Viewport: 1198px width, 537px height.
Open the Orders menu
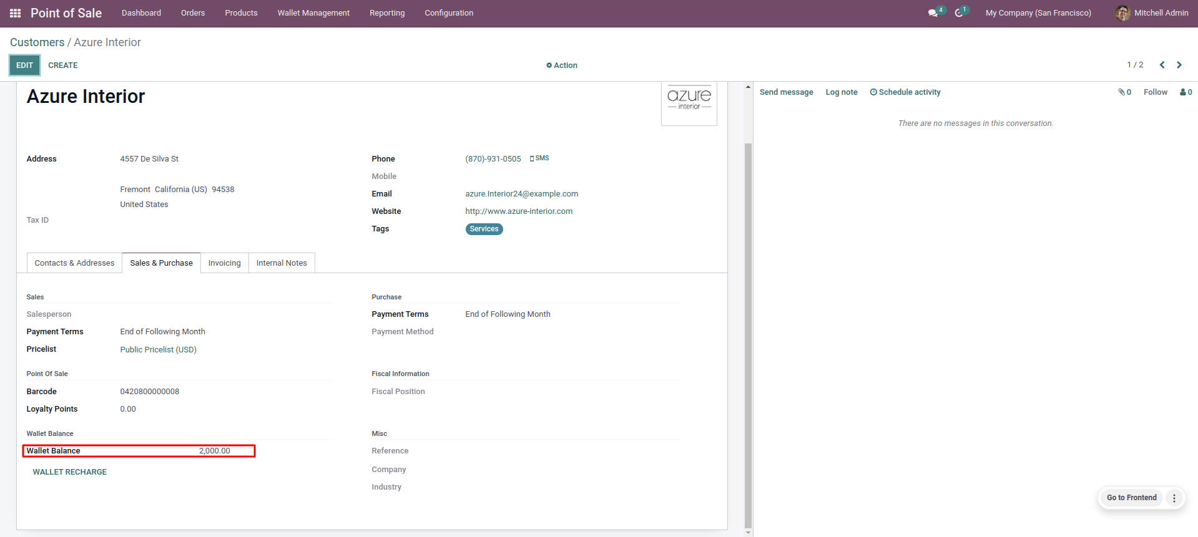coord(193,13)
